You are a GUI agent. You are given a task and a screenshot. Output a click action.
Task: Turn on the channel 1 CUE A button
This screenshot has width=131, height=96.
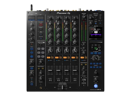48,58
